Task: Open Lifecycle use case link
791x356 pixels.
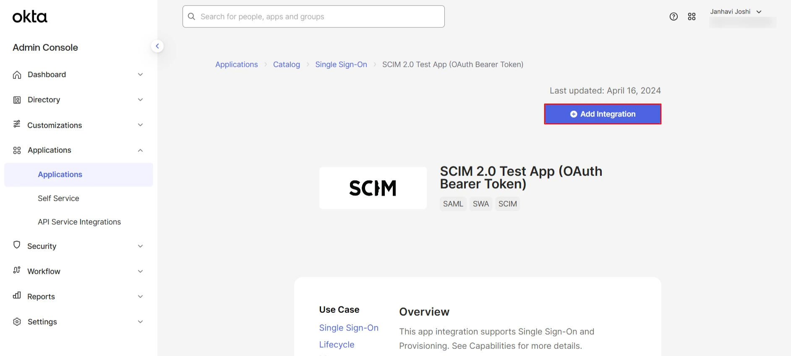Action: (x=337, y=345)
